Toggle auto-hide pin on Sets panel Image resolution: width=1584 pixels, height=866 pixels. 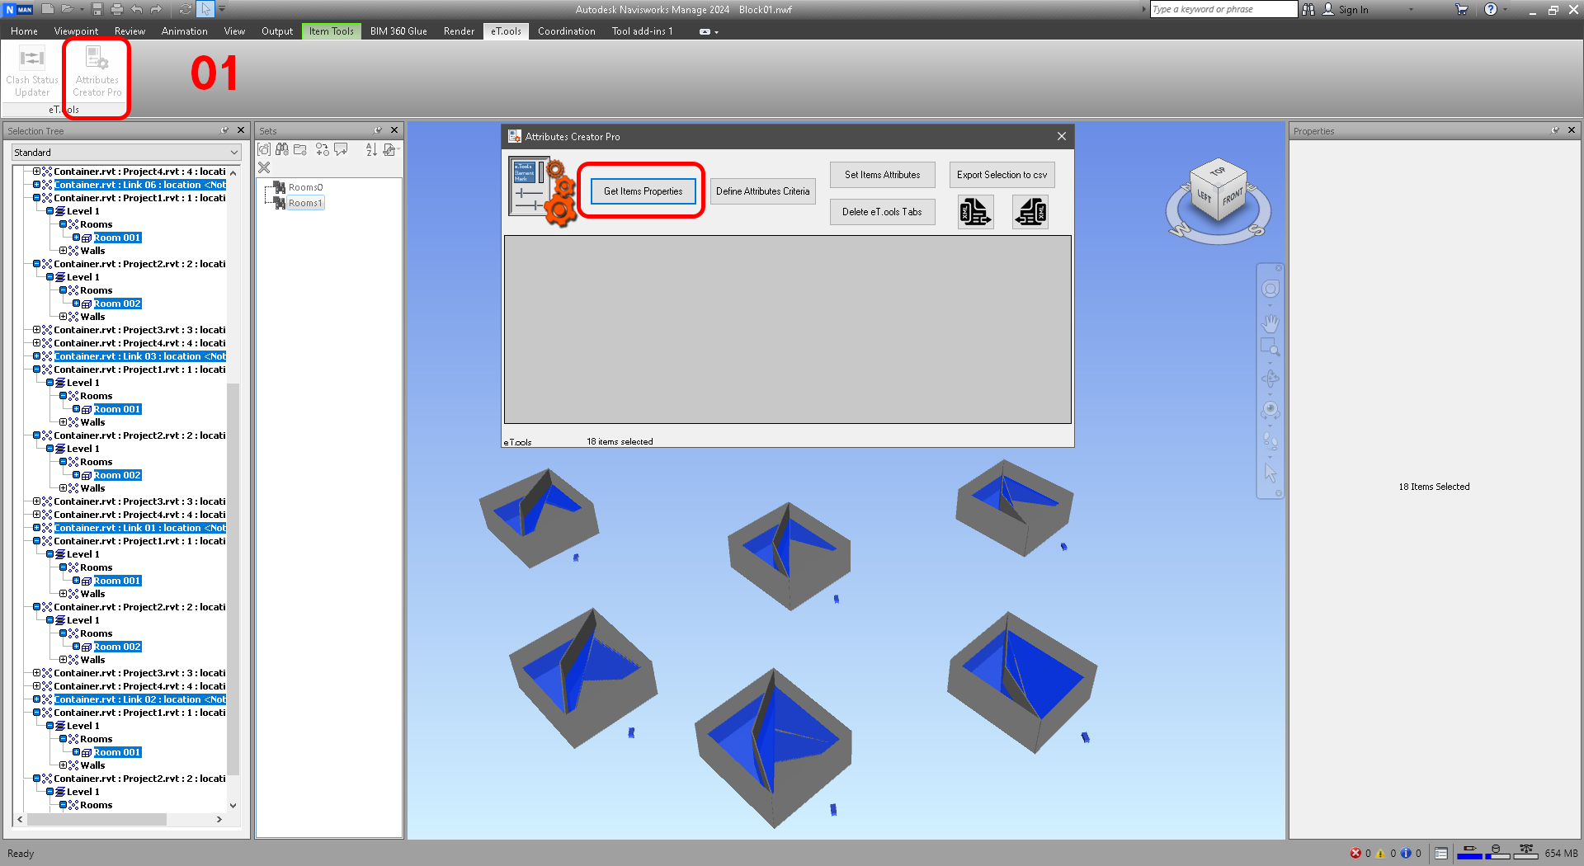click(378, 130)
